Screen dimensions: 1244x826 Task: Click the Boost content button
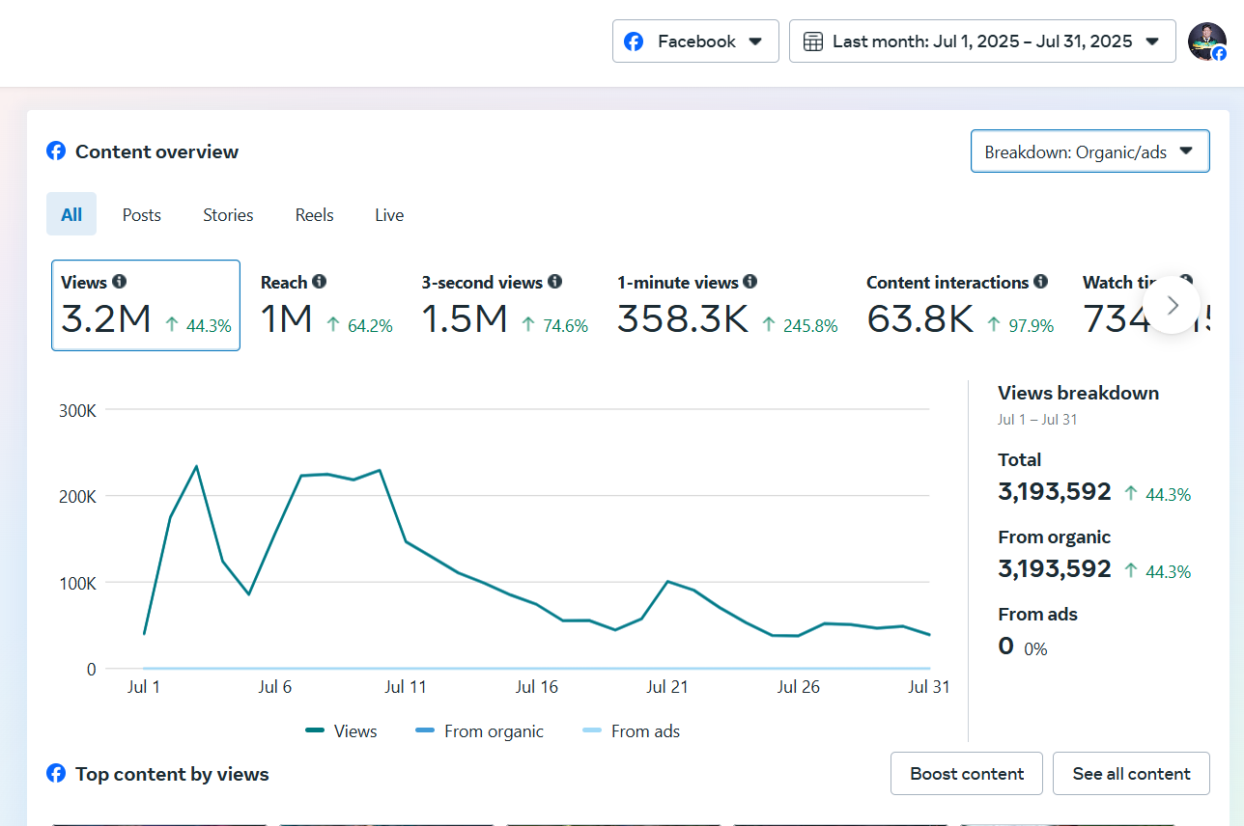tap(966, 774)
